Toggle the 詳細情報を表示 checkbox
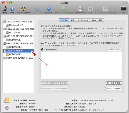This screenshot has width=129, height=113. (42, 49)
